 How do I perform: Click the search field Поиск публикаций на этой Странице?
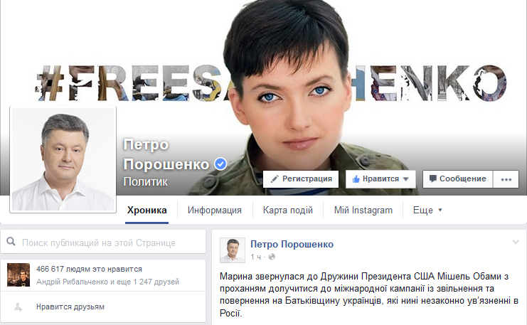(103, 242)
